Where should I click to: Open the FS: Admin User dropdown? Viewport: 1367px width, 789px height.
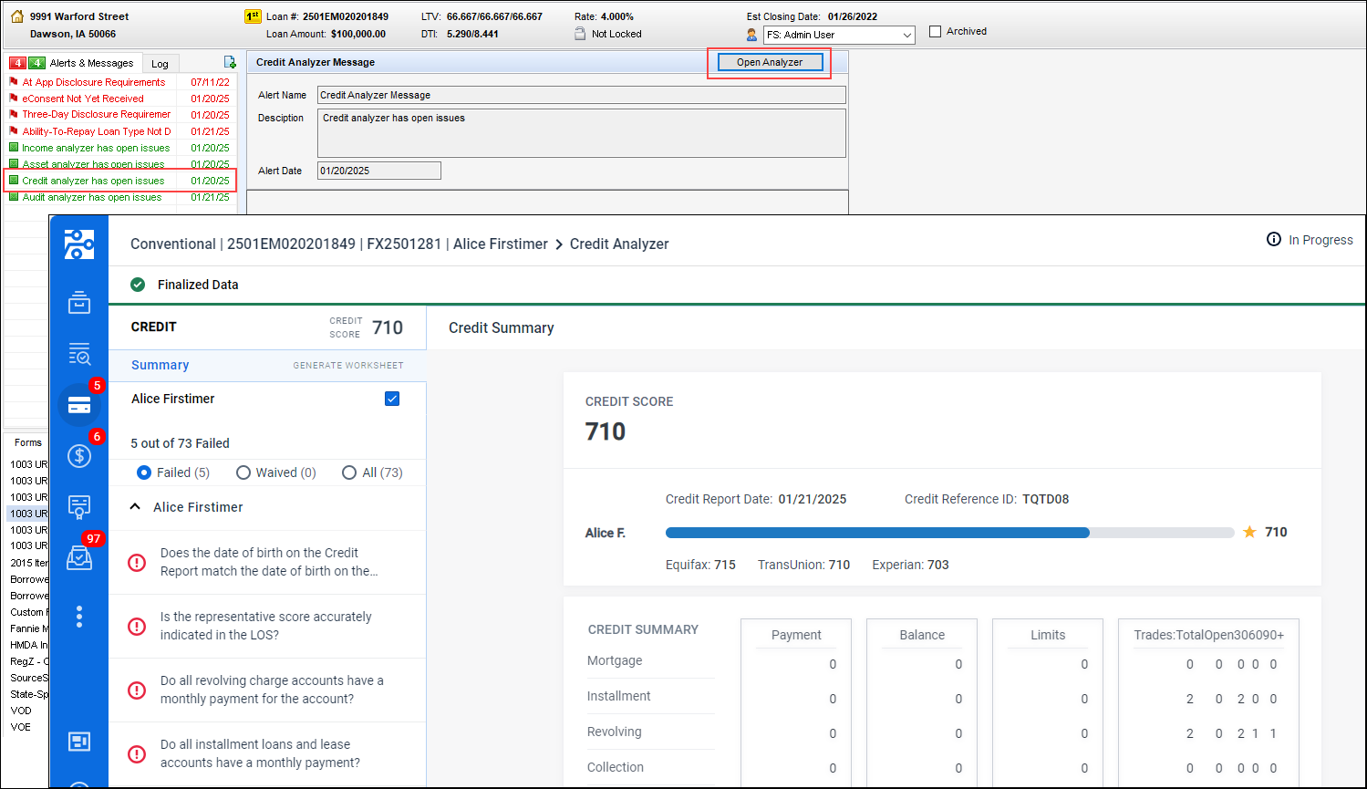coord(839,35)
